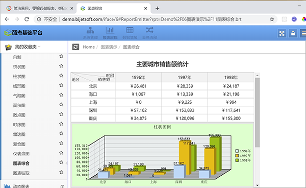Favorite the 仪表盘图 item star
306x188 pixels.
(61, 153)
